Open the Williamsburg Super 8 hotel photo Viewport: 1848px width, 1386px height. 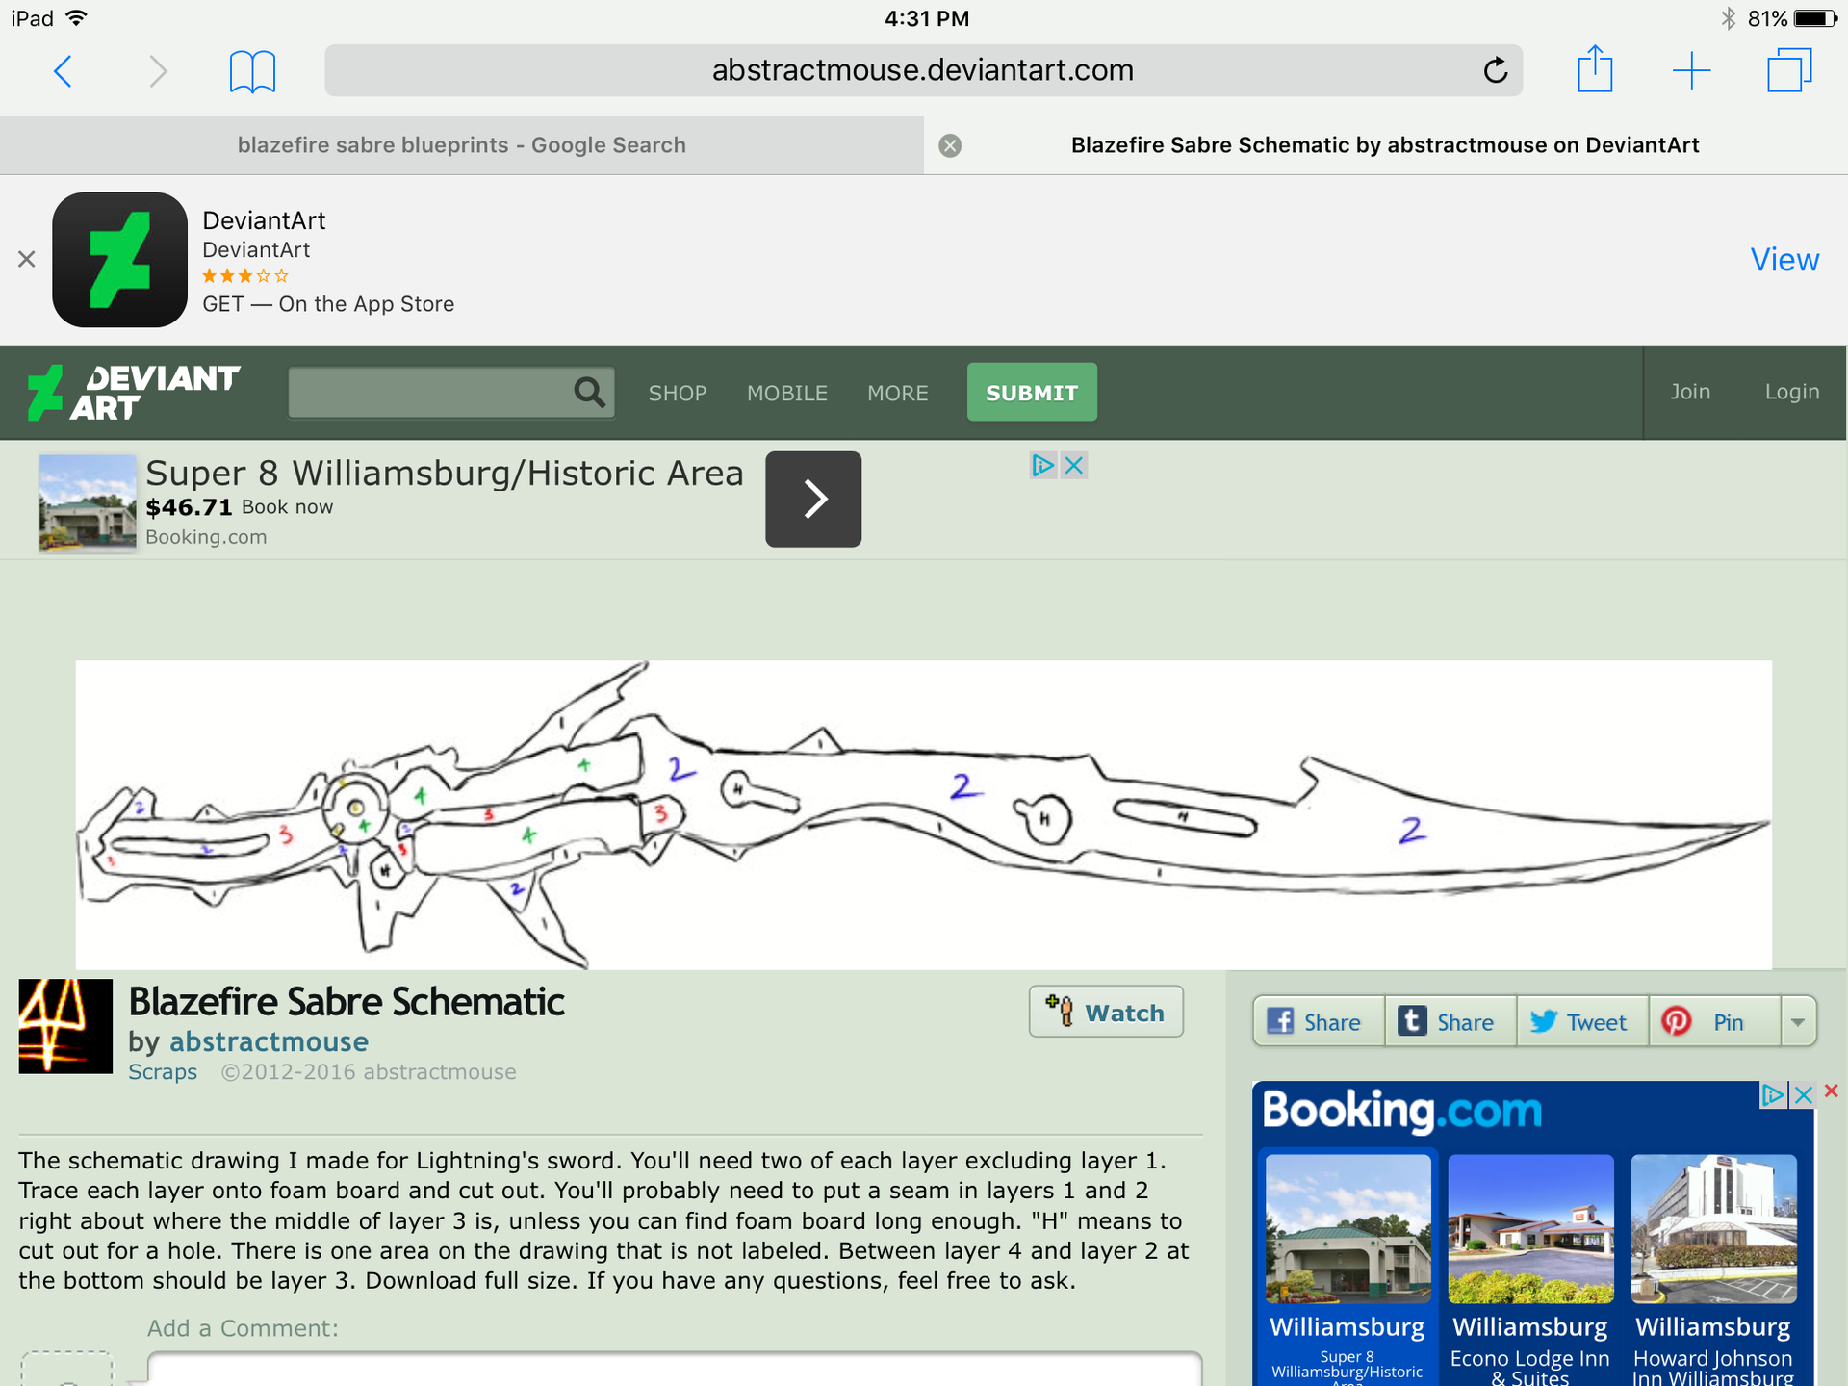tap(1347, 1229)
